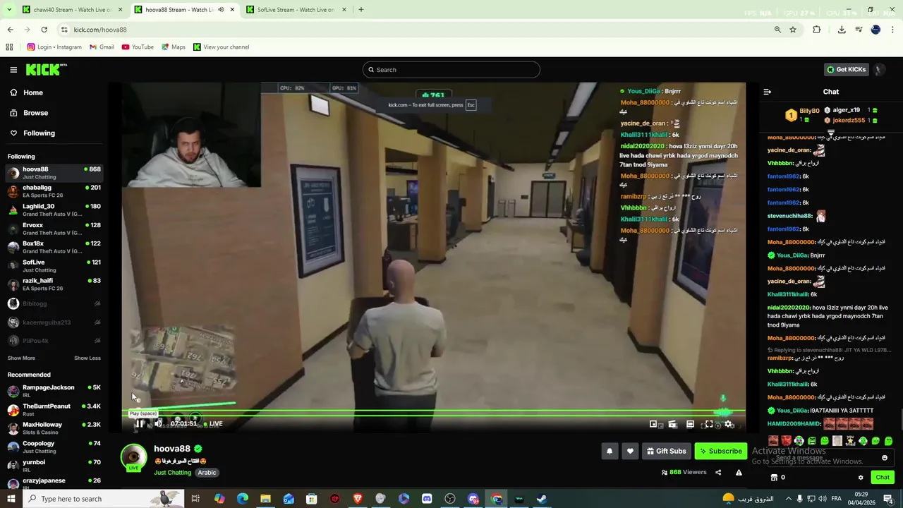Collapse the chat panel with arrow icon

(768, 92)
